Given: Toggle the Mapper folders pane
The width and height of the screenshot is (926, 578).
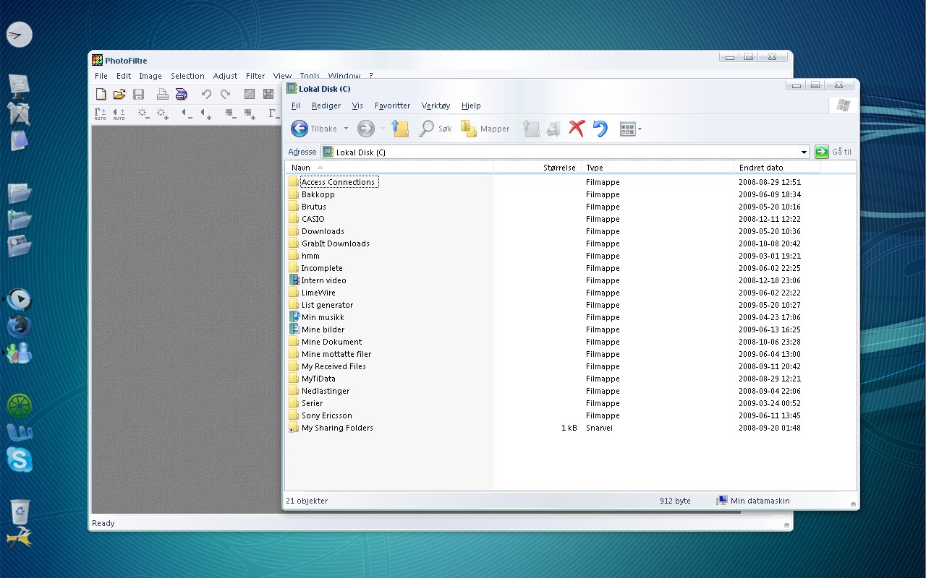Looking at the screenshot, I should tap(485, 129).
